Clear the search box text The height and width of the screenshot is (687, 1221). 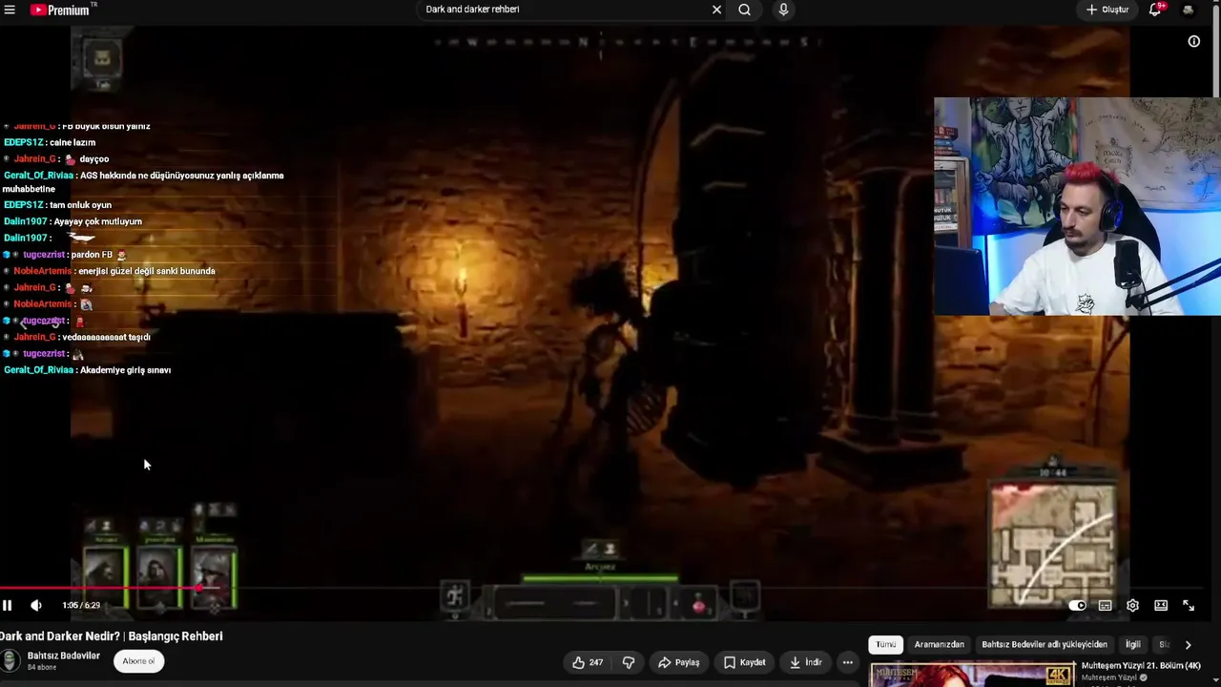tap(716, 10)
